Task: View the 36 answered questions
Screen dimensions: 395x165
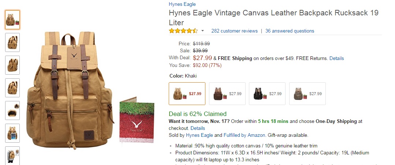Action: (290, 31)
